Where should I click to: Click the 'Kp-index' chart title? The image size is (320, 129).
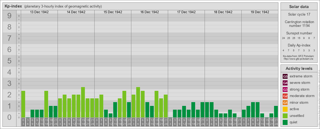pyautogui.click(x=13, y=6)
